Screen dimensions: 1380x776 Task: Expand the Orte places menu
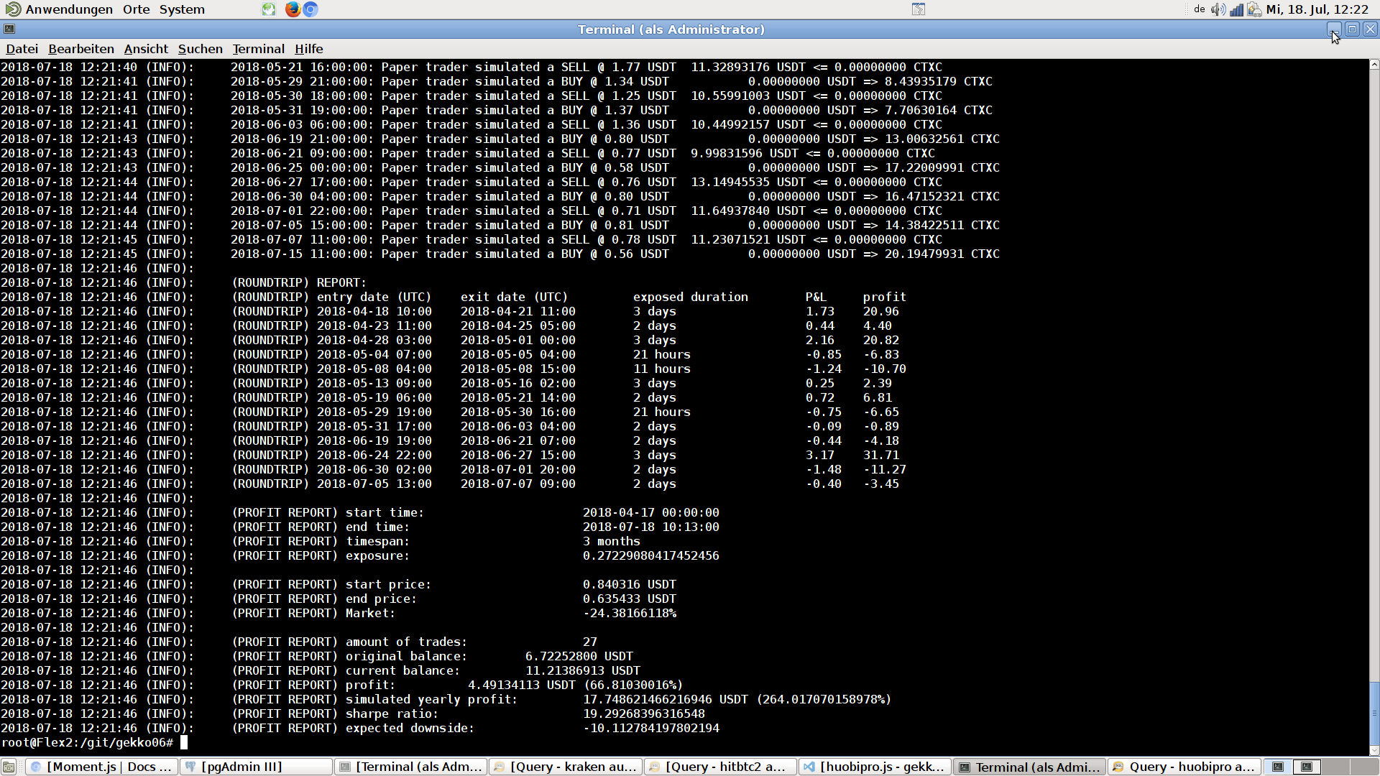click(x=136, y=9)
